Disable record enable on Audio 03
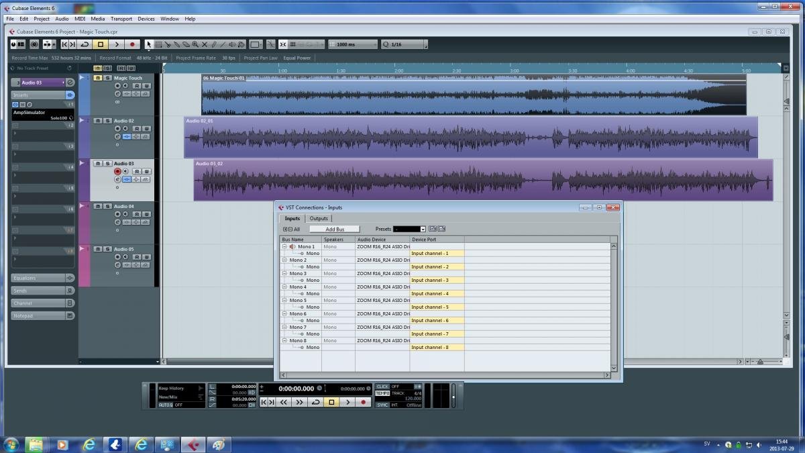This screenshot has width=805, height=453. tap(117, 172)
